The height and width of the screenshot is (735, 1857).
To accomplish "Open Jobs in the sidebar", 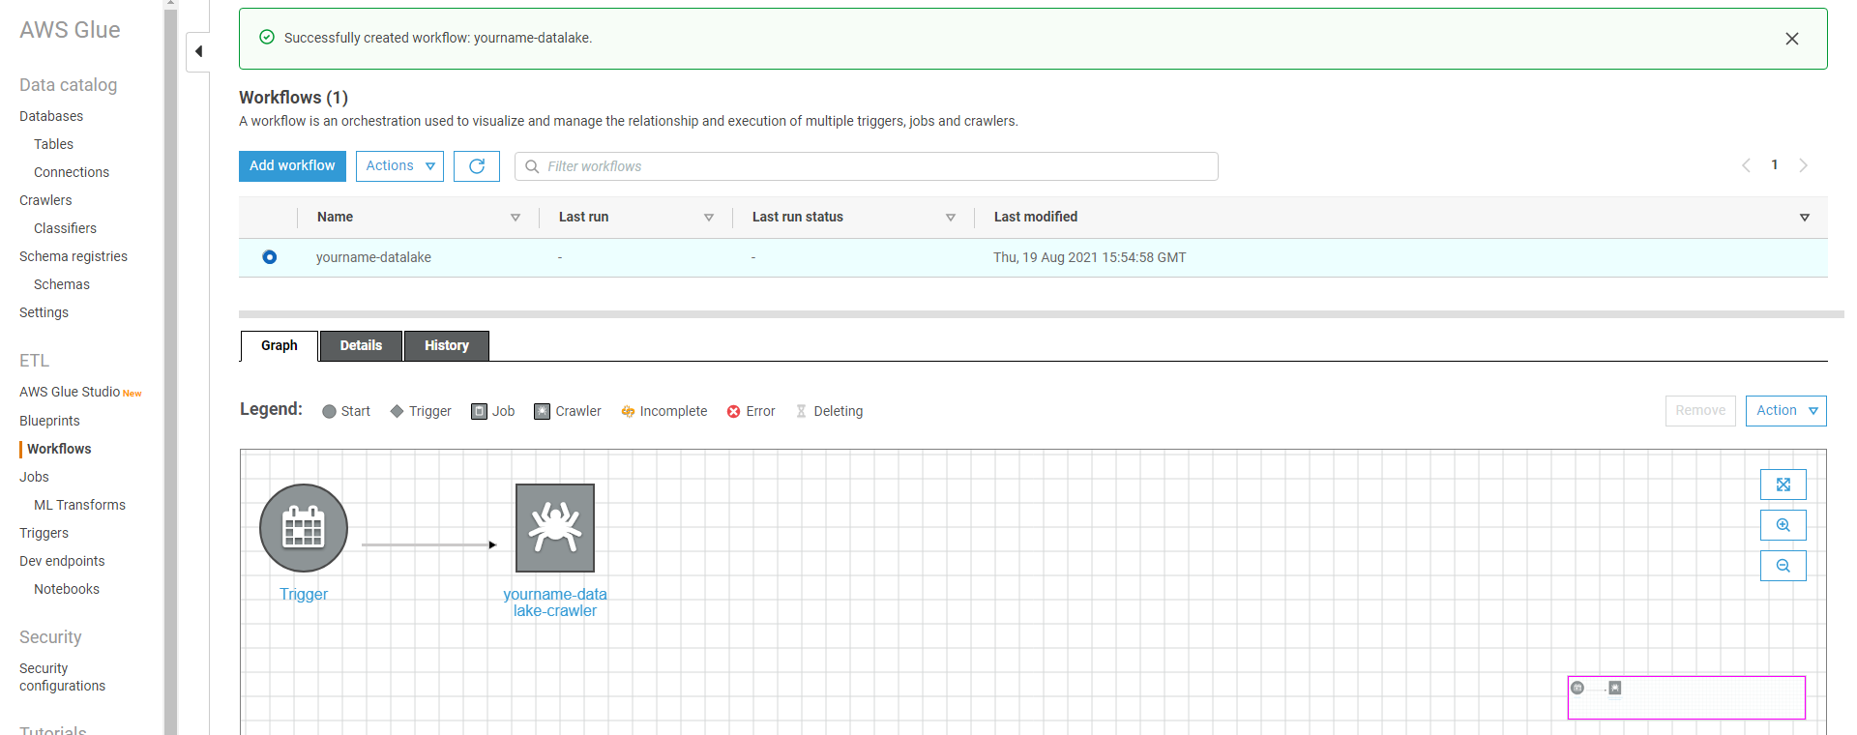I will [x=34, y=477].
